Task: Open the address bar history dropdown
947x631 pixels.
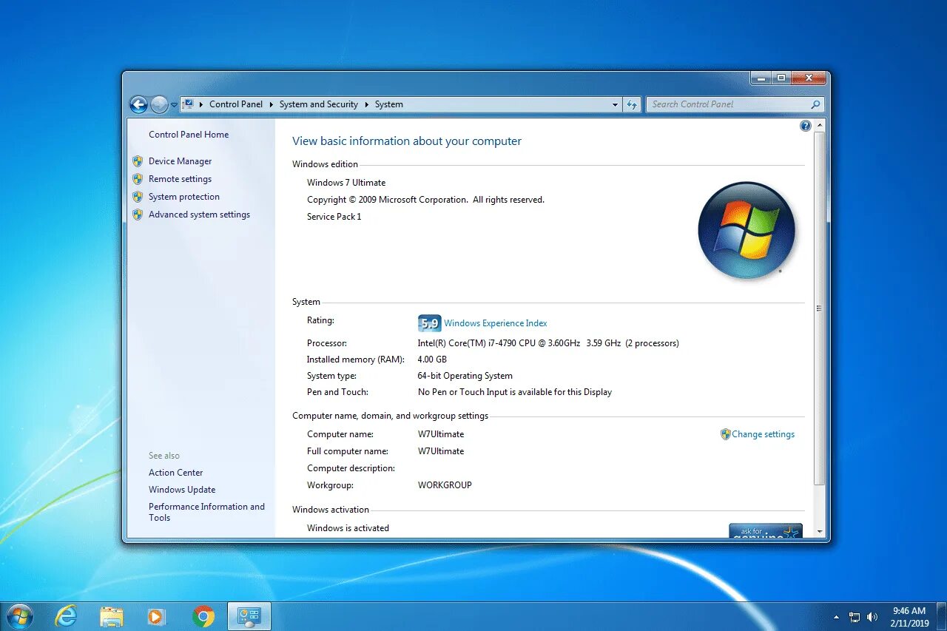Action: click(615, 105)
